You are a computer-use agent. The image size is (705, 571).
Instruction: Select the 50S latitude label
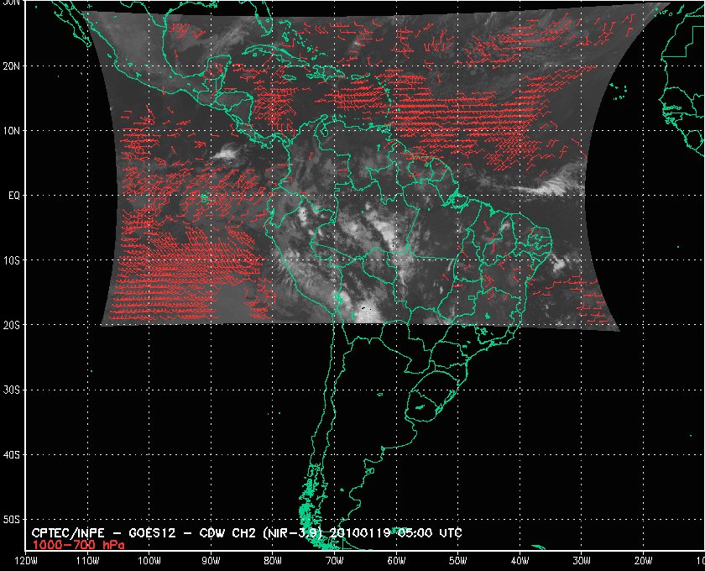pos(11,520)
